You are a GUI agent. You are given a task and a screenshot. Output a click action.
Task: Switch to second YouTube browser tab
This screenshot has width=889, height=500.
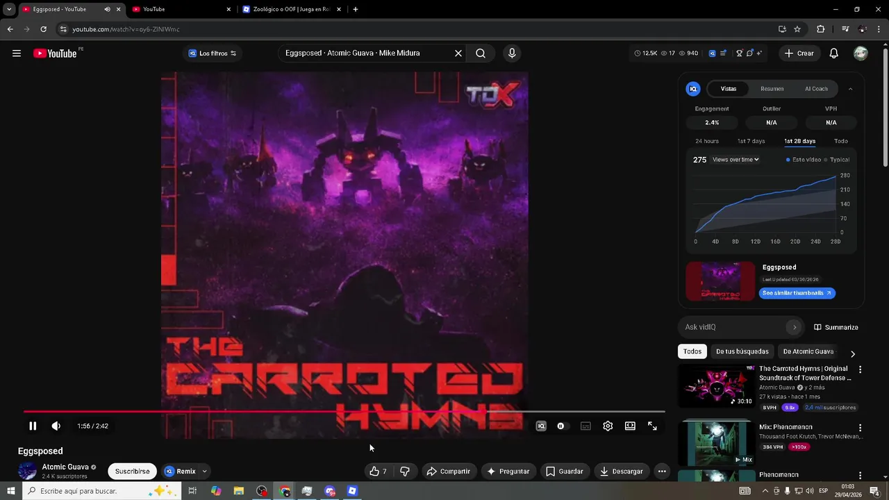coord(181,9)
